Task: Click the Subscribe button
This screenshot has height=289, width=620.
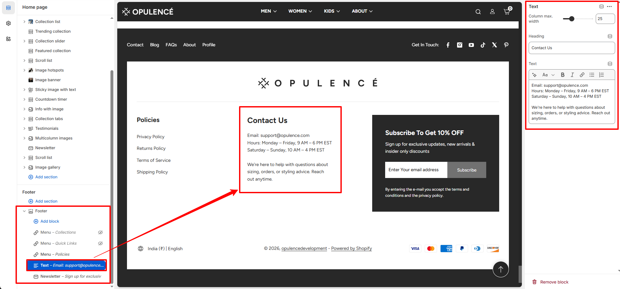Action: 467,170
